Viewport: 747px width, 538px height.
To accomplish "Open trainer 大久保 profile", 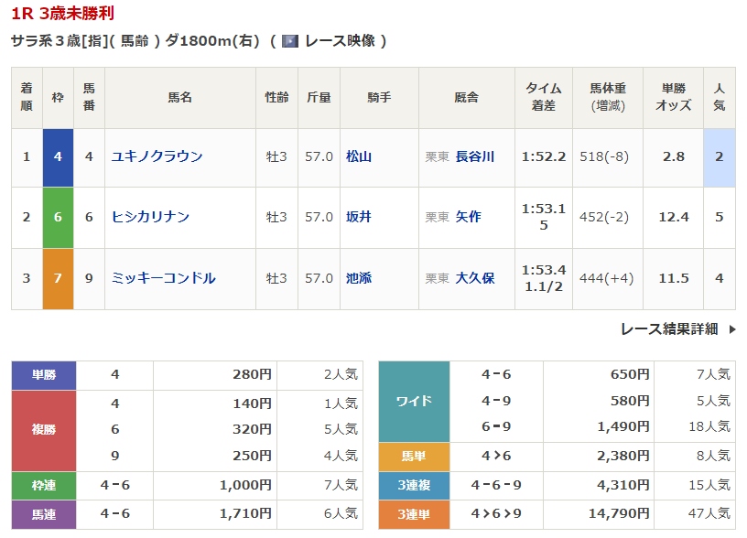I will (474, 278).
